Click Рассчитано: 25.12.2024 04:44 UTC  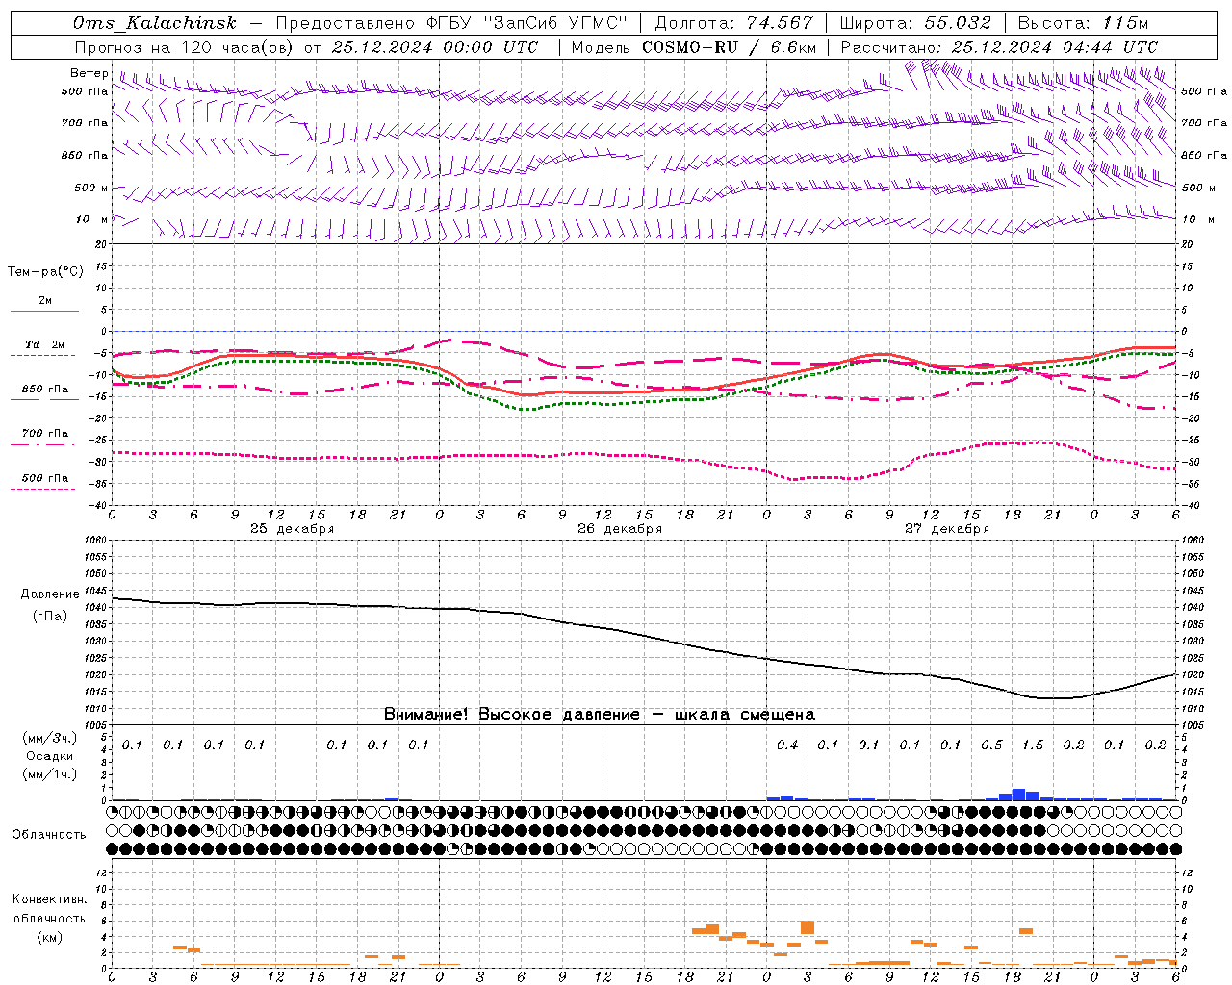999,47
